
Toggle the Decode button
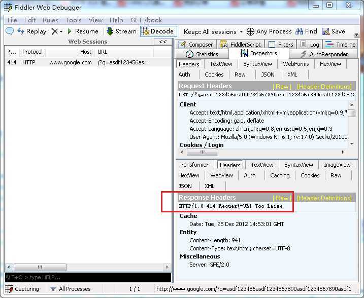click(x=158, y=31)
